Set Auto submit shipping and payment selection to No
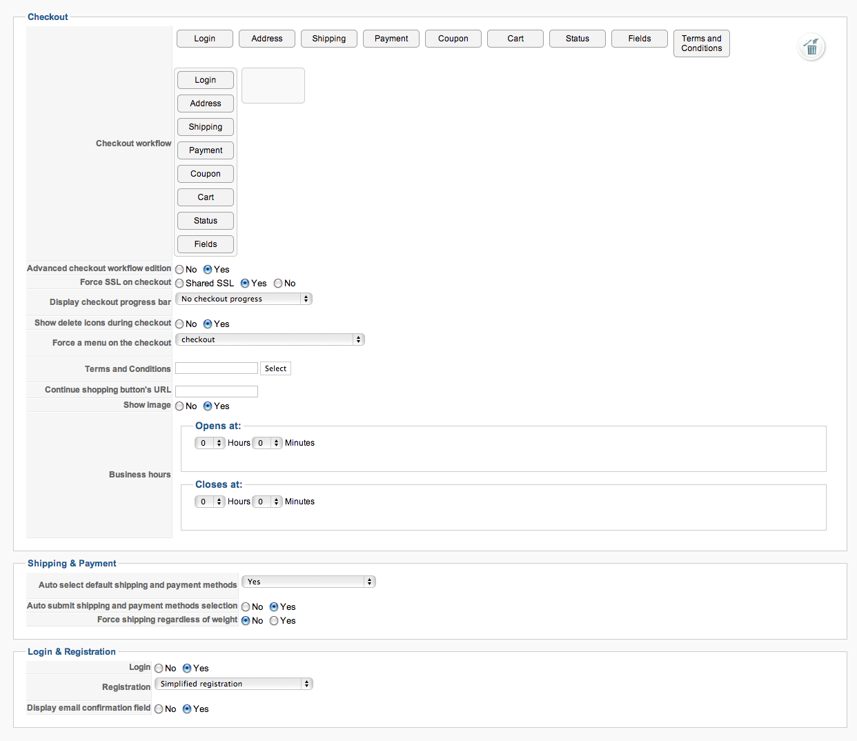 click(x=246, y=607)
